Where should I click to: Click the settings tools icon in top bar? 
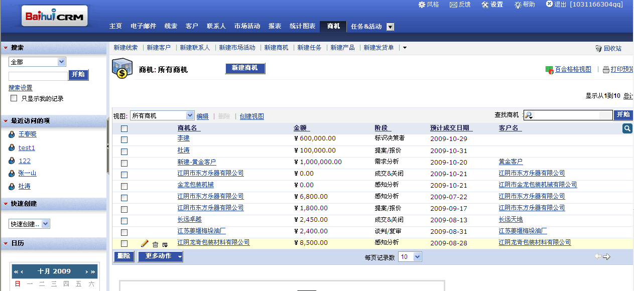(x=485, y=5)
